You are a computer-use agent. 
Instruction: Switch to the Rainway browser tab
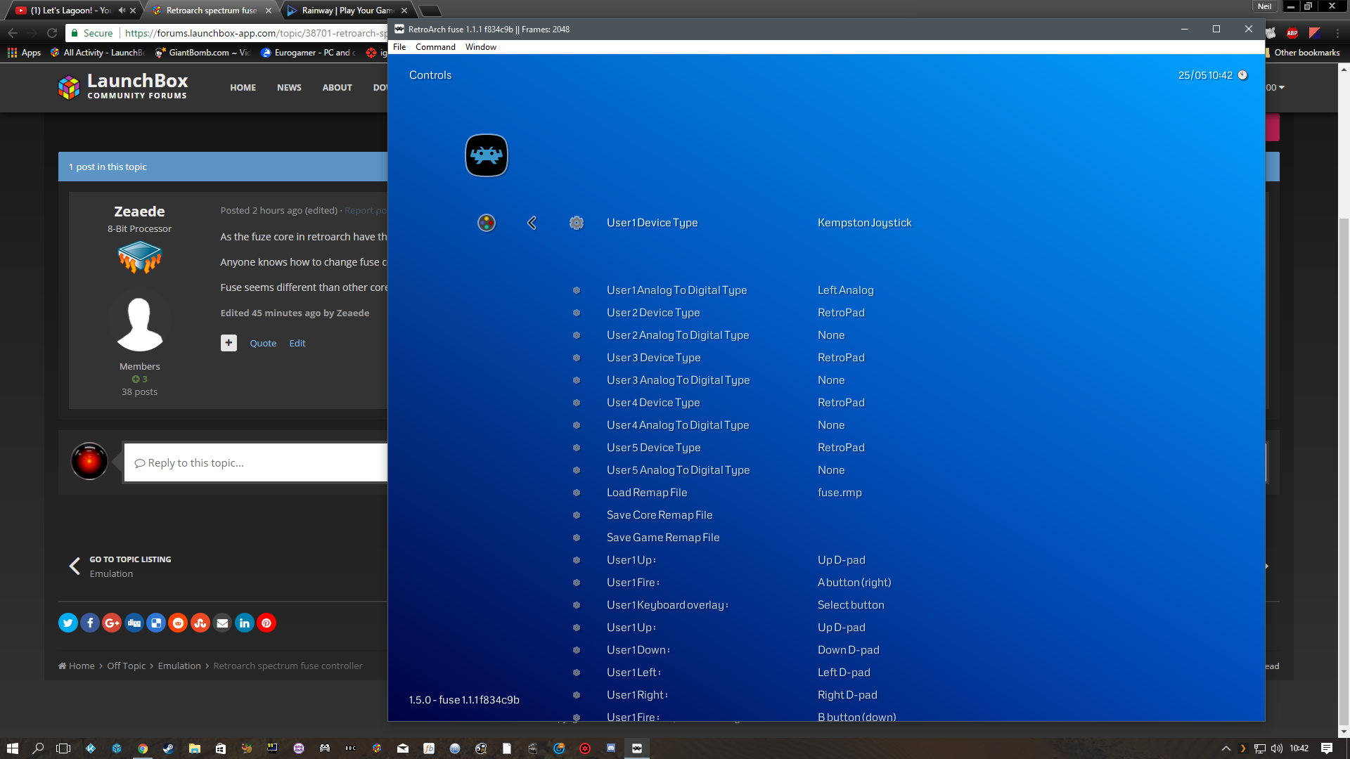pos(348,11)
